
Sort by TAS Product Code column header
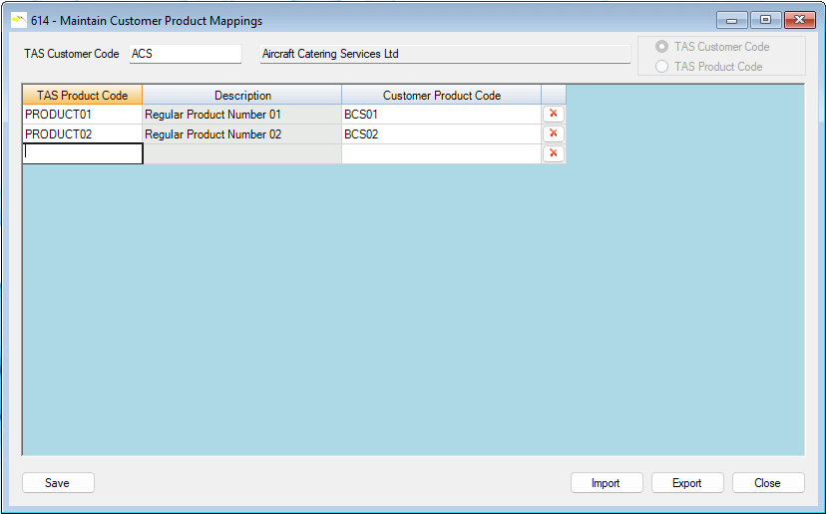(82, 96)
